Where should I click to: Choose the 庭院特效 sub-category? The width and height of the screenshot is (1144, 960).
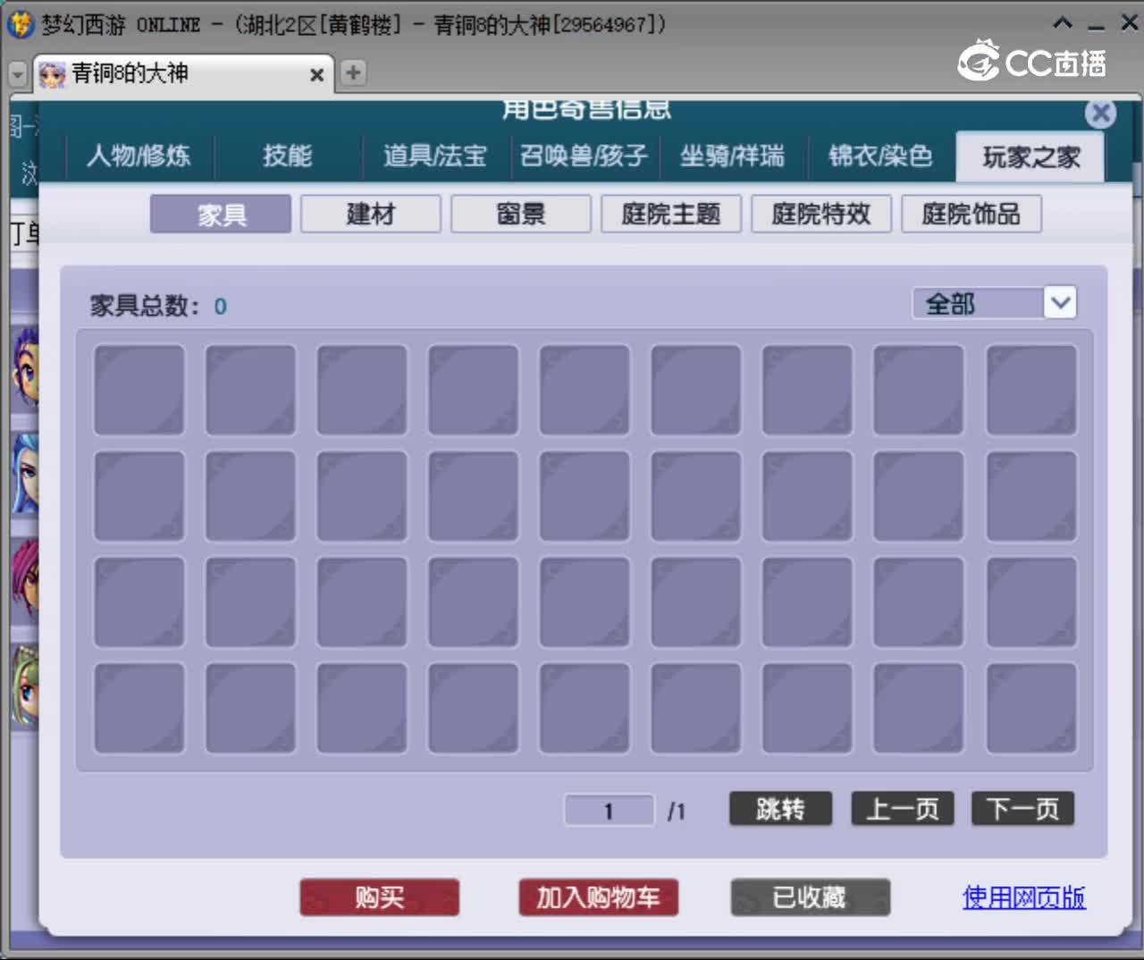point(821,215)
